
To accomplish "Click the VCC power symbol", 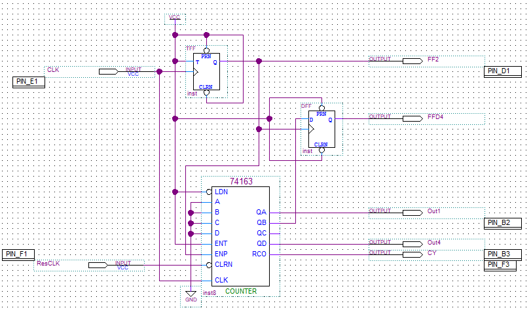I will coord(175,19).
